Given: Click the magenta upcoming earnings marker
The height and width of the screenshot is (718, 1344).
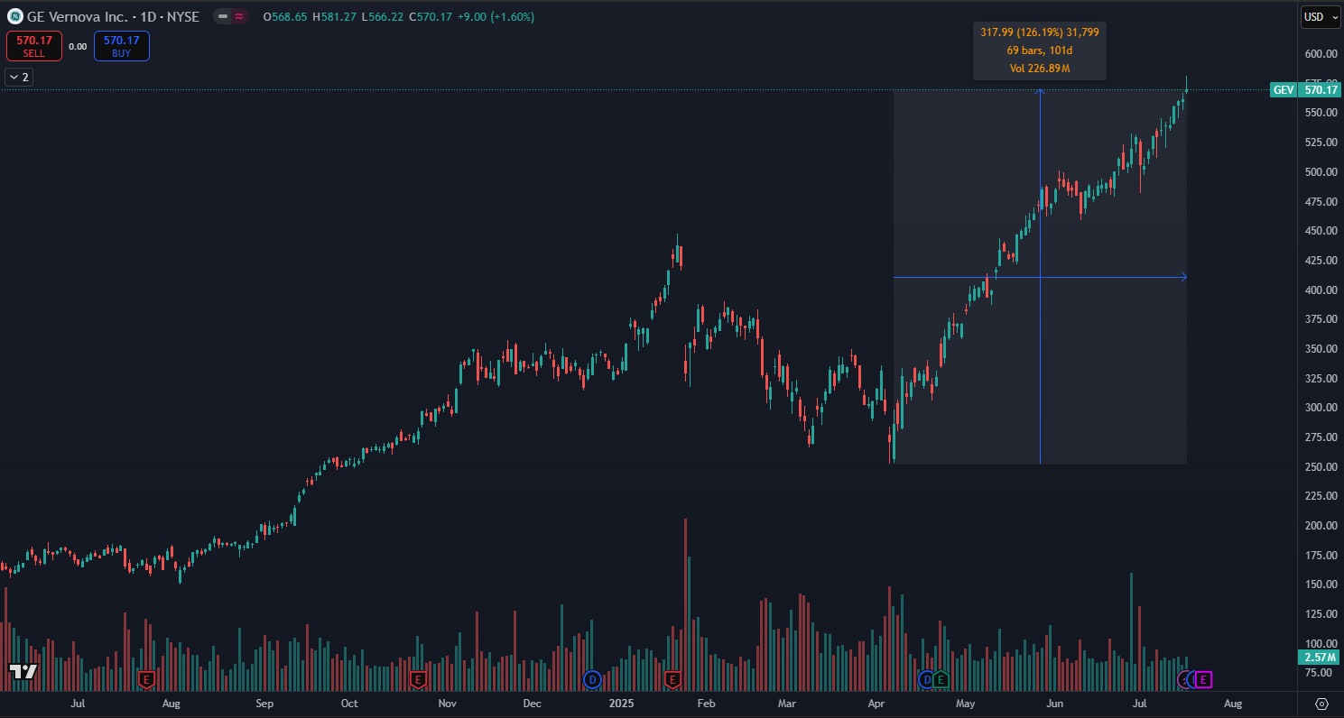Looking at the screenshot, I should 1203,678.
